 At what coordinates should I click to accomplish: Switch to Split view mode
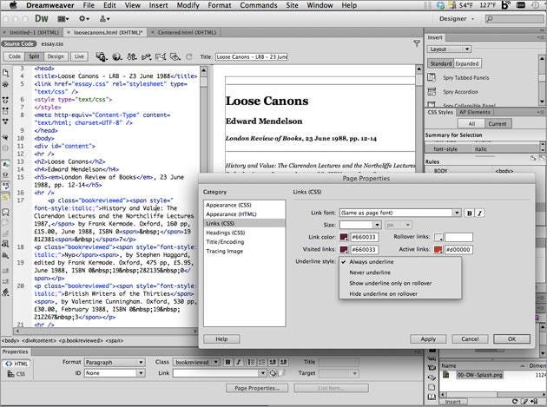tap(34, 56)
